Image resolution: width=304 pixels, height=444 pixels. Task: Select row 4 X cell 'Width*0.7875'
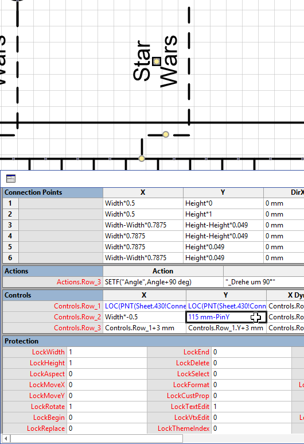[x=143, y=236]
